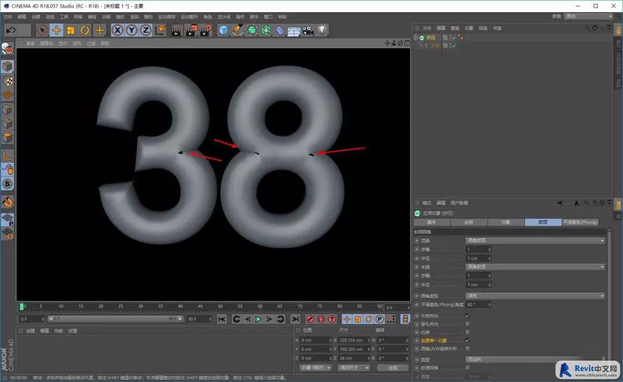Open the 顶端 cap type dropdown
This screenshot has width=623, height=382.
[535, 241]
